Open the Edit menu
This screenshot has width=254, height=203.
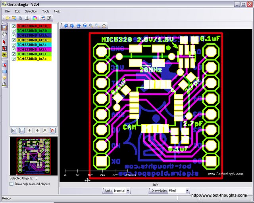[x=17, y=11]
